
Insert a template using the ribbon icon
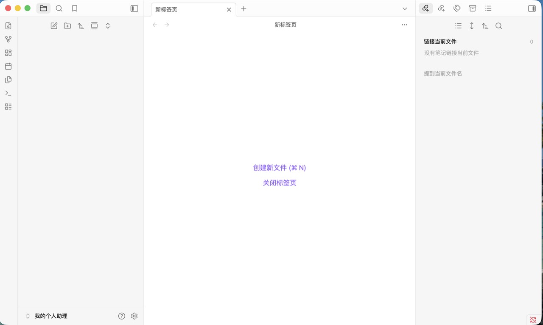click(8, 80)
